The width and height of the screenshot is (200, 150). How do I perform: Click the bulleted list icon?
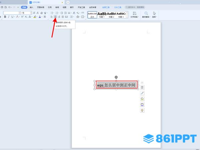click(x=52, y=13)
